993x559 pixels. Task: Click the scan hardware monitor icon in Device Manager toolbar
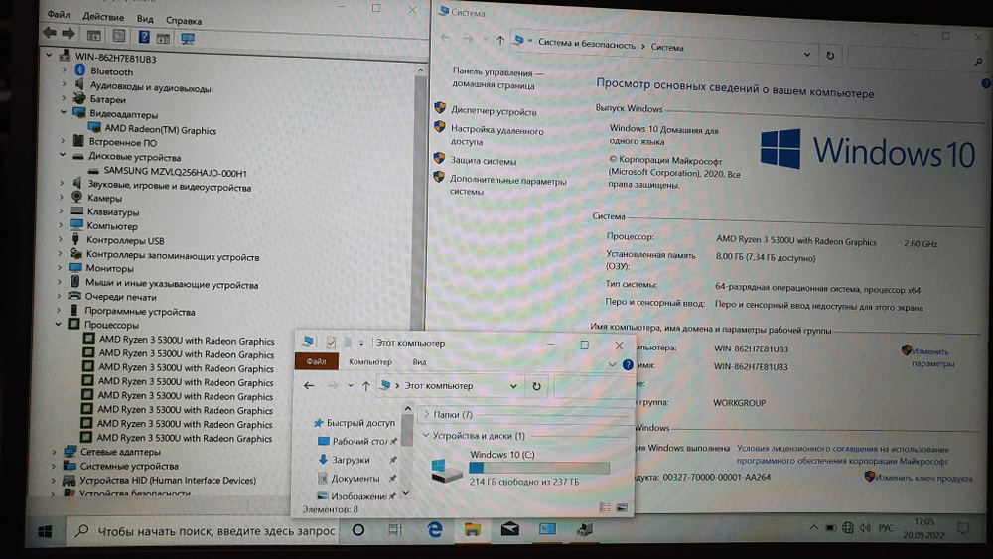pos(188,39)
